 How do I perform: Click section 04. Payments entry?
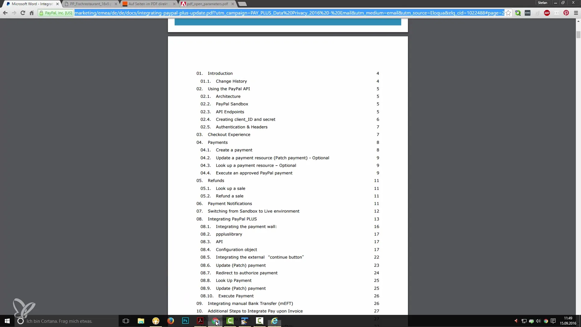[218, 142]
